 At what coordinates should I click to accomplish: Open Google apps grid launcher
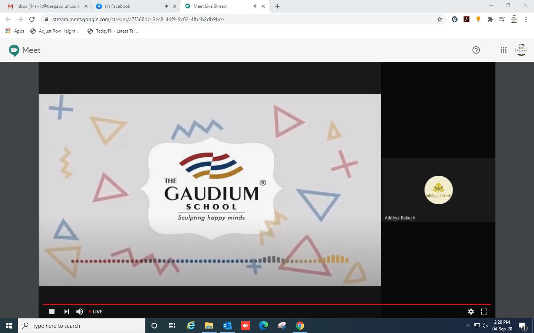tap(503, 50)
